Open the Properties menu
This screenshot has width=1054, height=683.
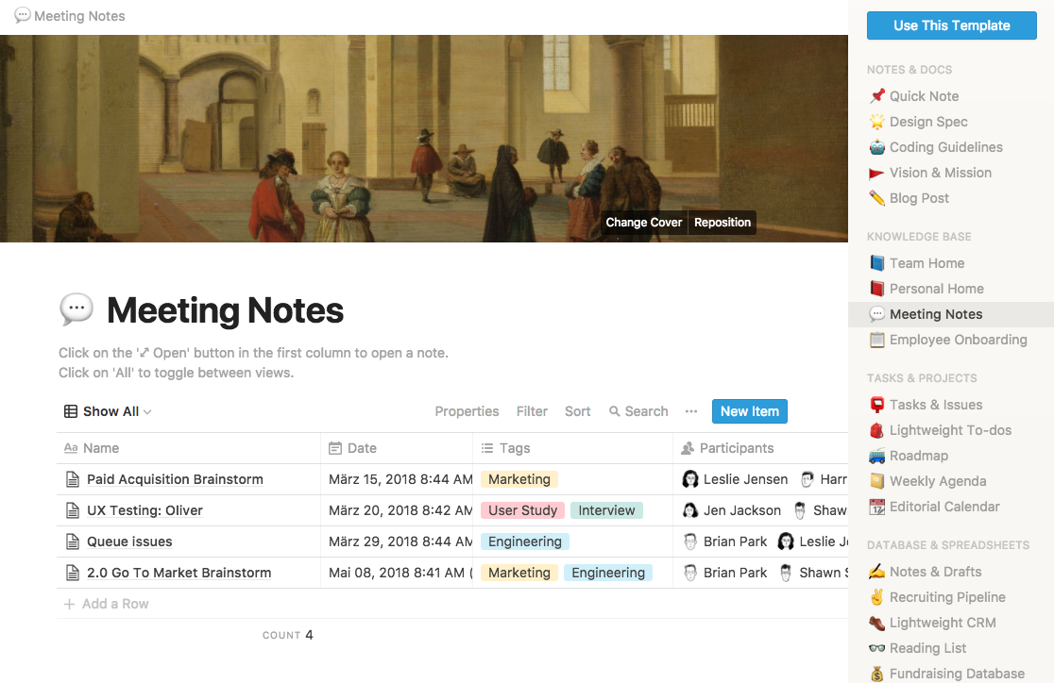click(467, 411)
